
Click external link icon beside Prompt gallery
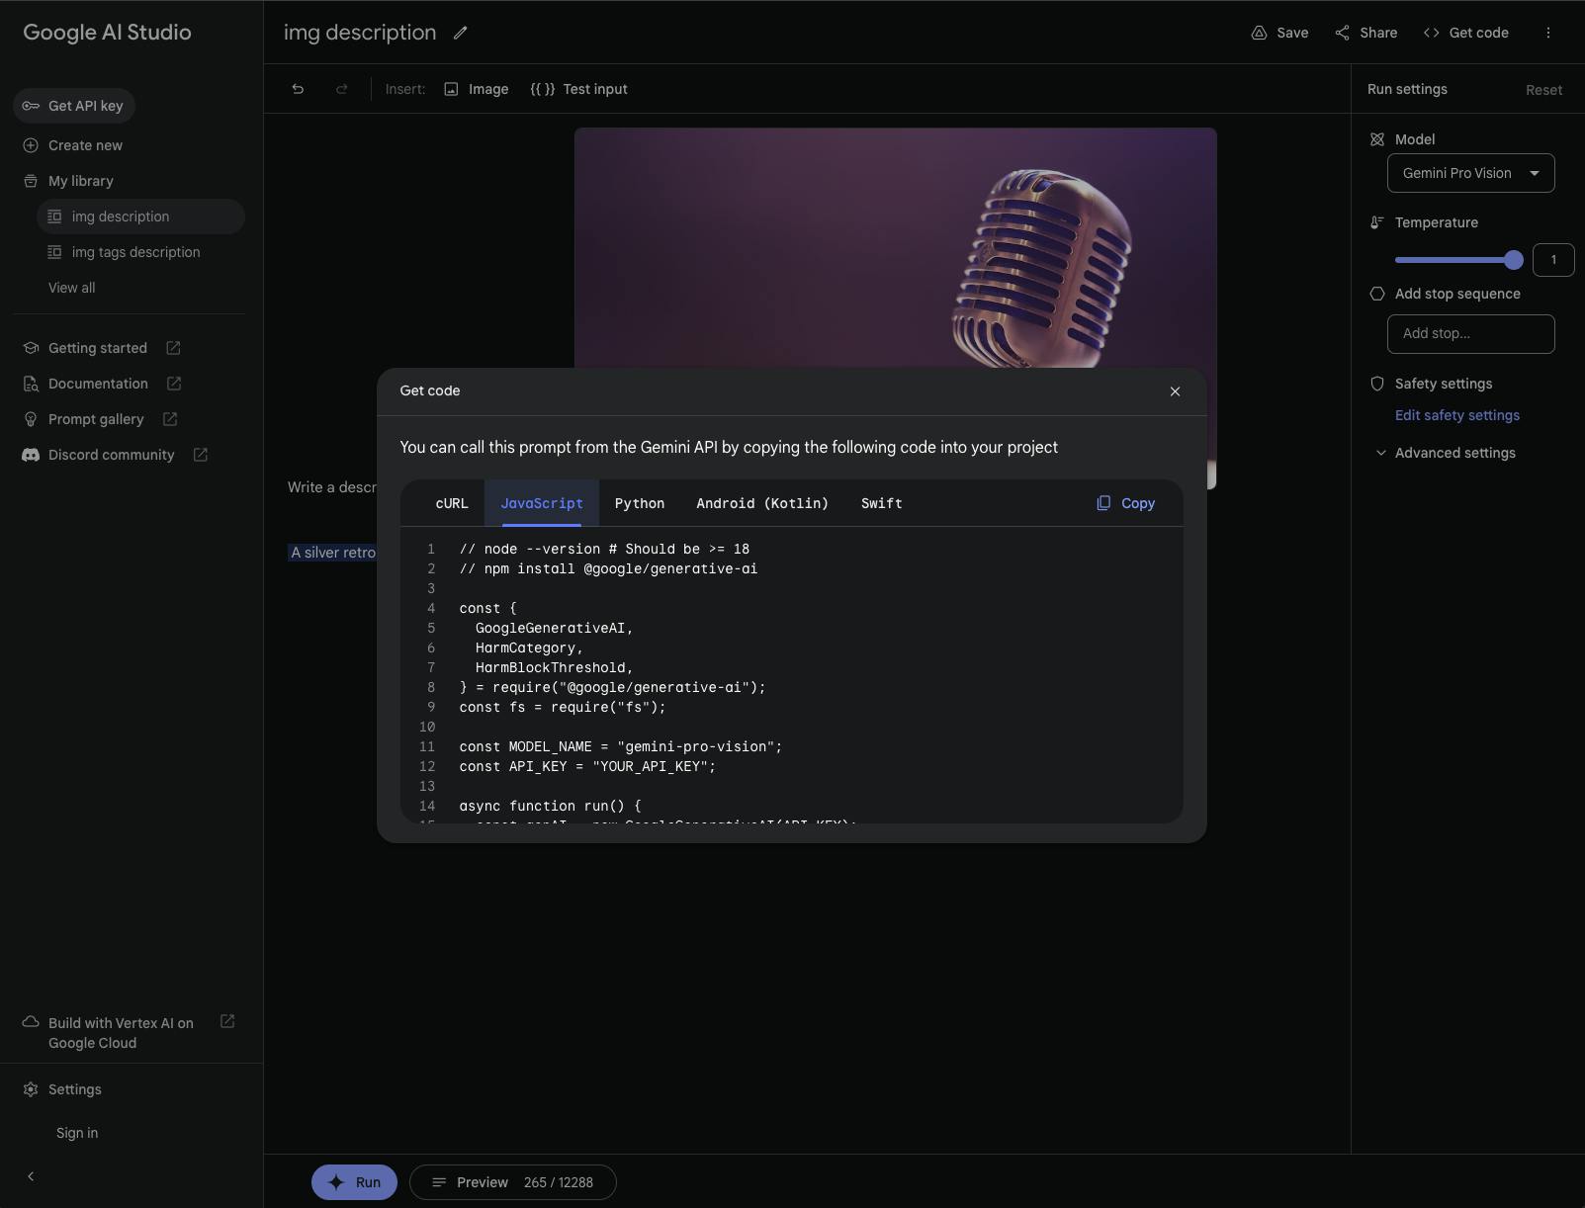point(170,419)
